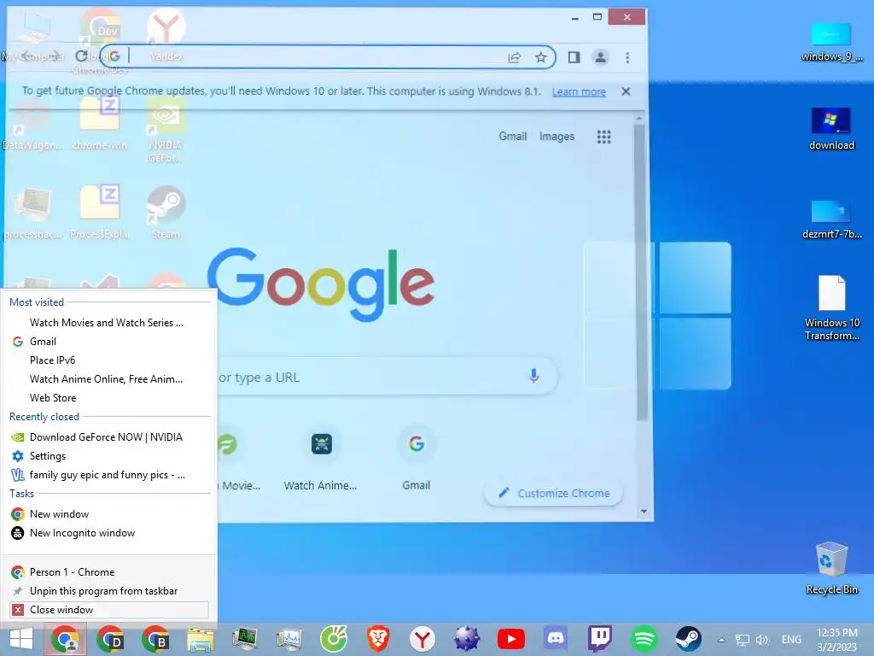Screen dimensions: 874x656
Task: Open Watch Movies and Watch Series entry
Action: point(108,322)
